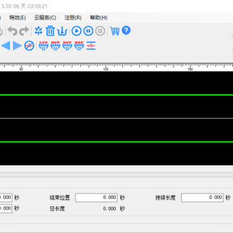Click the 结束位置 label
The image size is (233, 233).
pos(60,197)
